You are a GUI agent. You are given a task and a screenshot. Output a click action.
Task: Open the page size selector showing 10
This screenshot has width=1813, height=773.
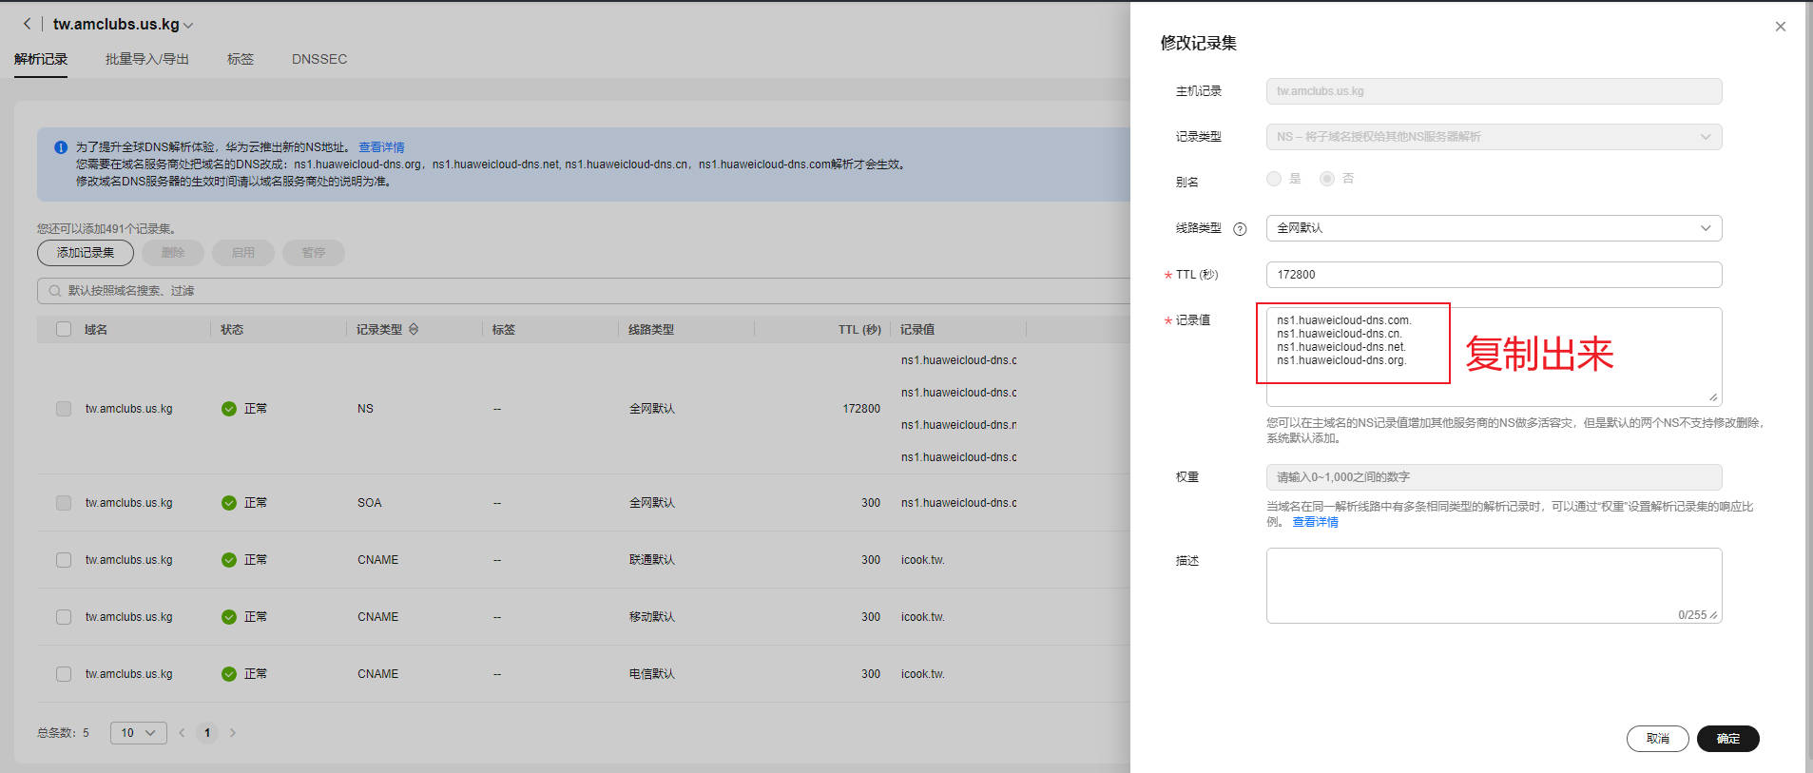[138, 733]
